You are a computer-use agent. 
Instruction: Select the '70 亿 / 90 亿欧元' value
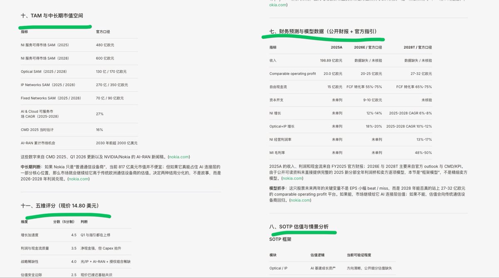(x=110, y=98)
